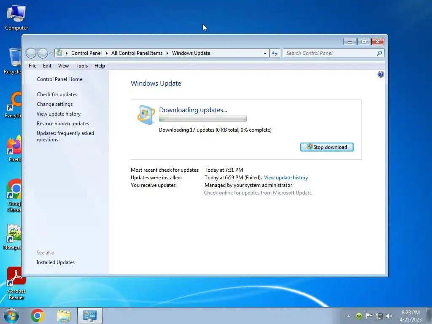Open the network tray icon
This screenshot has height=324, width=432.
pos(379,316)
